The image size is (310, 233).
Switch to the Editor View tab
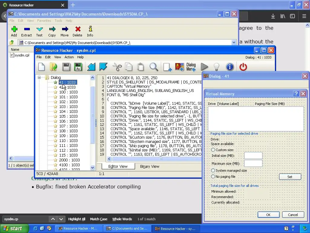(x=118, y=167)
